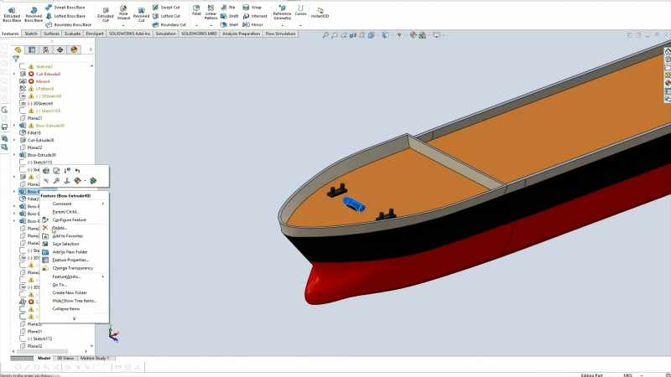
Task: Click the blue highlighted part on deck
Action: pyautogui.click(x=354, y=204)
